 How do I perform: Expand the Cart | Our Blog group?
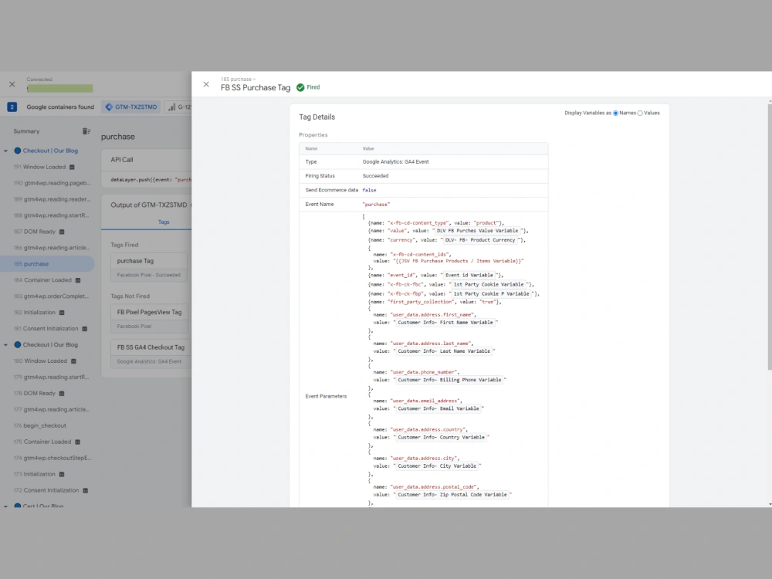(x=5, y=506)
